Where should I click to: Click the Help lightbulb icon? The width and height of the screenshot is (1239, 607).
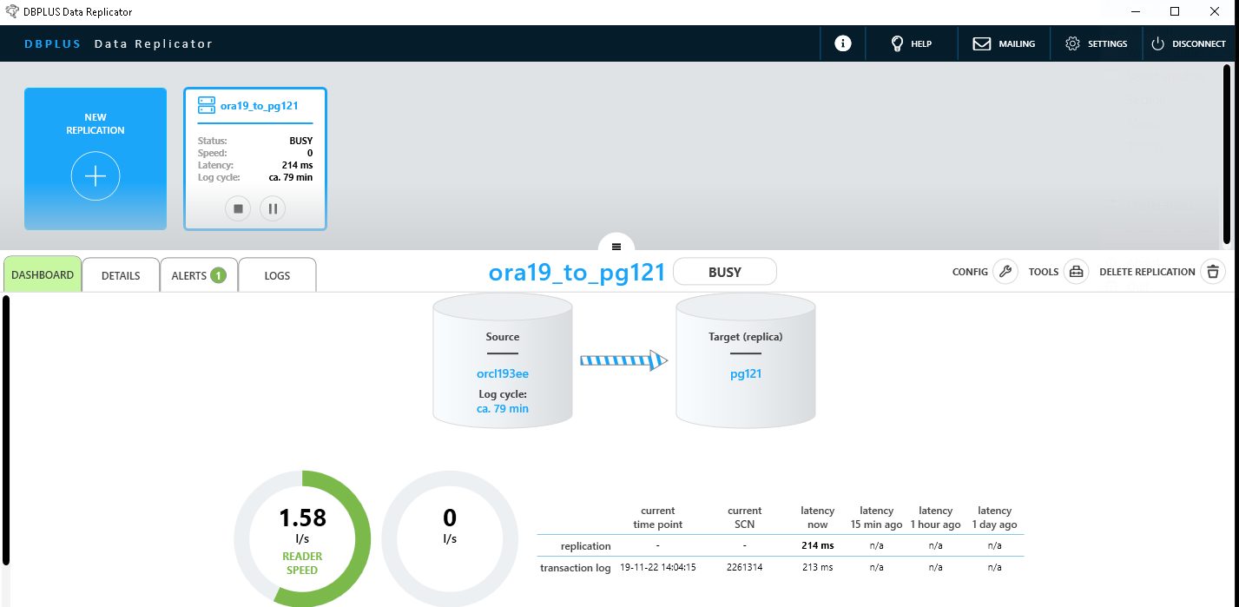898,43
